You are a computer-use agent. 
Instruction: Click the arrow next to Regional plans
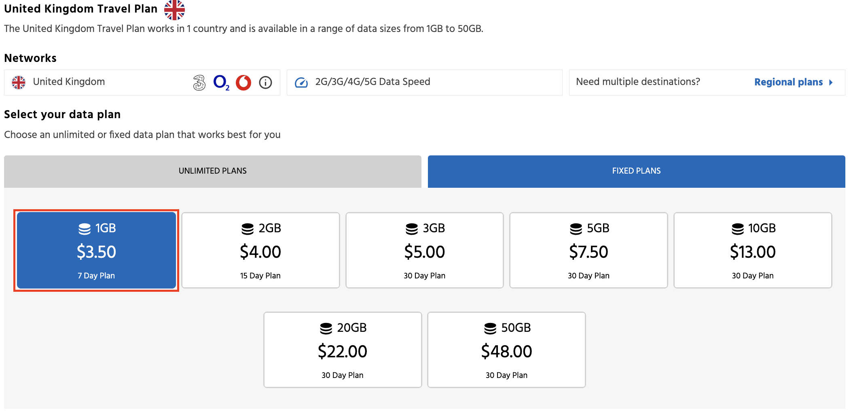(x=831, y=83)
